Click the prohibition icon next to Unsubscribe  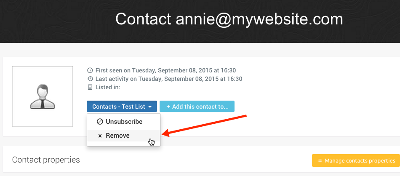click(x=100, y=122)
